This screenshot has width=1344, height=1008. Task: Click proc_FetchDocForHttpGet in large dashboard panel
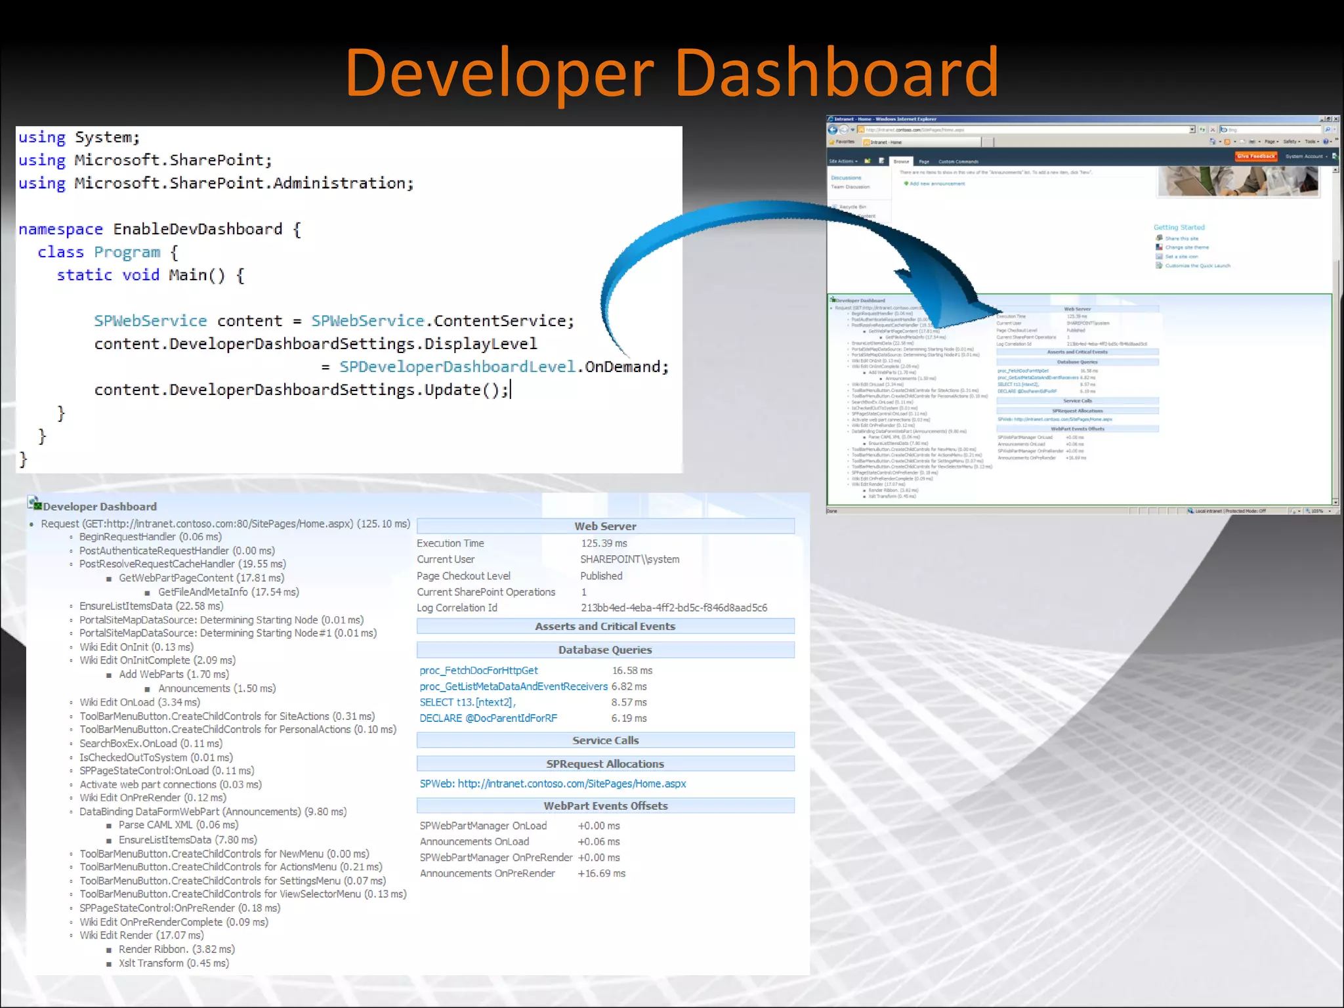pos(478,670)
